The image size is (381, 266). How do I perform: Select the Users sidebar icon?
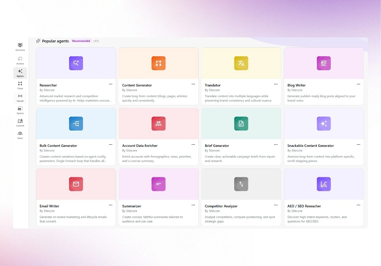coord(20,135)
